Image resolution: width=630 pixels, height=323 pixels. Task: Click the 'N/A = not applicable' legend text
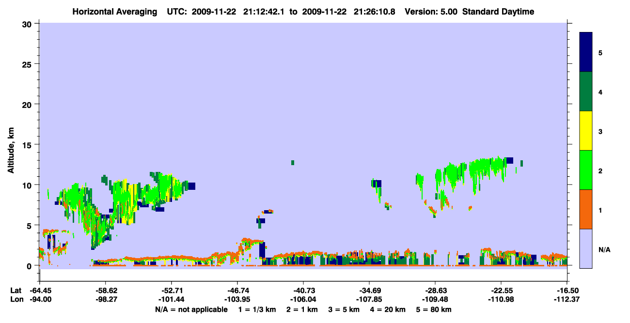point(191,309)
